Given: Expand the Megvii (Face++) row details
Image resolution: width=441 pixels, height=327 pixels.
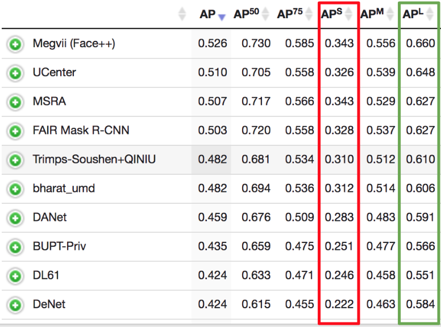Looking at the screenshot, I should coord(15,44).
